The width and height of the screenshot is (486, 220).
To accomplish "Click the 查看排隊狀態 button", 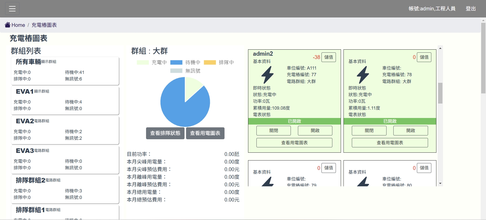I will (x=165, y=133).
